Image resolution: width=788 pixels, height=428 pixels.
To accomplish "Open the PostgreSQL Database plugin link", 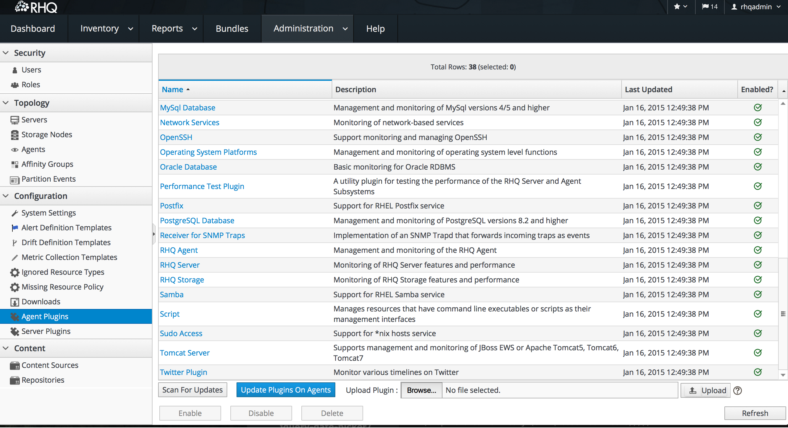I will coord(197,220).
